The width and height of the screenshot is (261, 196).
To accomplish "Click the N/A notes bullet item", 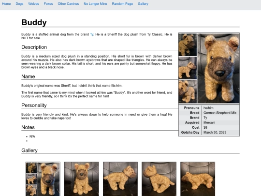I will (x=32, y=136).
